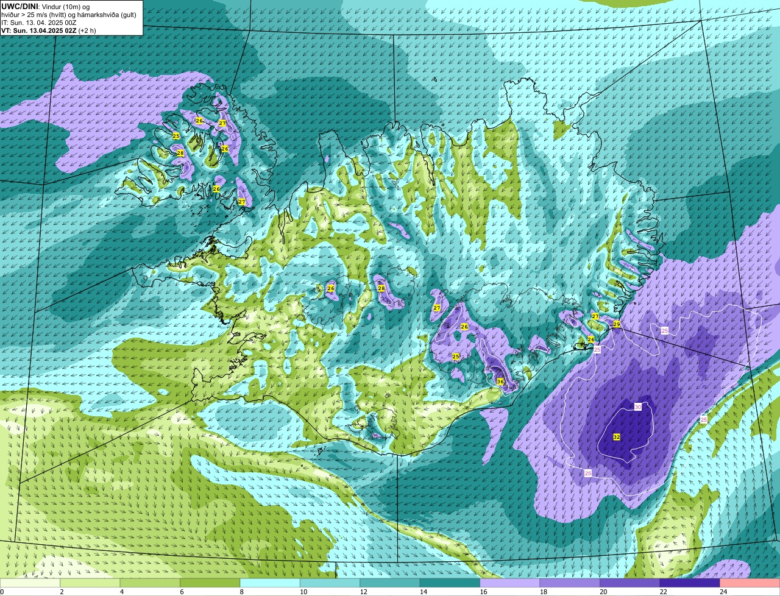Click the "IT: Sun. 13. 04. 2025 00Z" line

point(38,22)
